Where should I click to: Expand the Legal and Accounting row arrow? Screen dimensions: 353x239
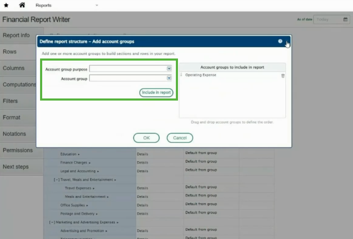pyautogui.click(x=98, y=171)
